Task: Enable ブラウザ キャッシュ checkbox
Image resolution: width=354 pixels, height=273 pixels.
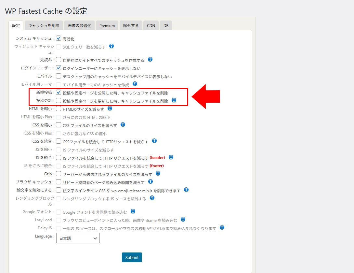Action: [59, 182]
